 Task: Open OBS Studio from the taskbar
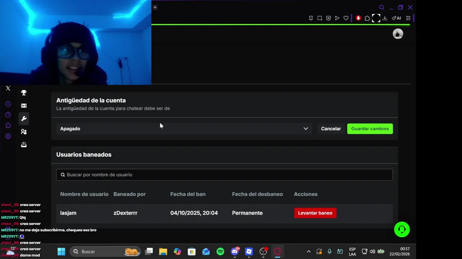point(263,251)
